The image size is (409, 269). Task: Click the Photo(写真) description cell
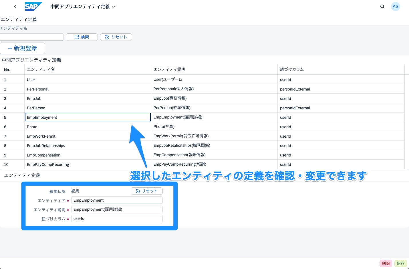click(214, 127)
